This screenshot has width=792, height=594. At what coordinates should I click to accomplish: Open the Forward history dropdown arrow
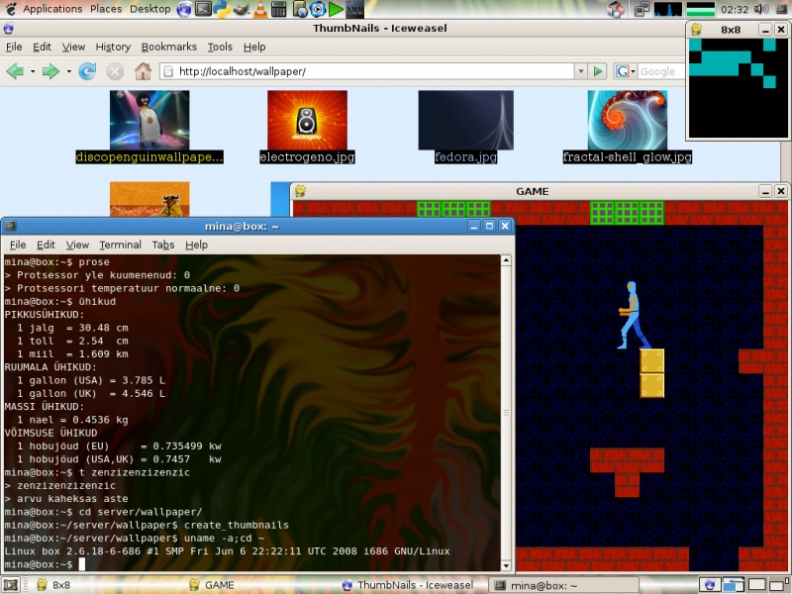tap(68, 71)
